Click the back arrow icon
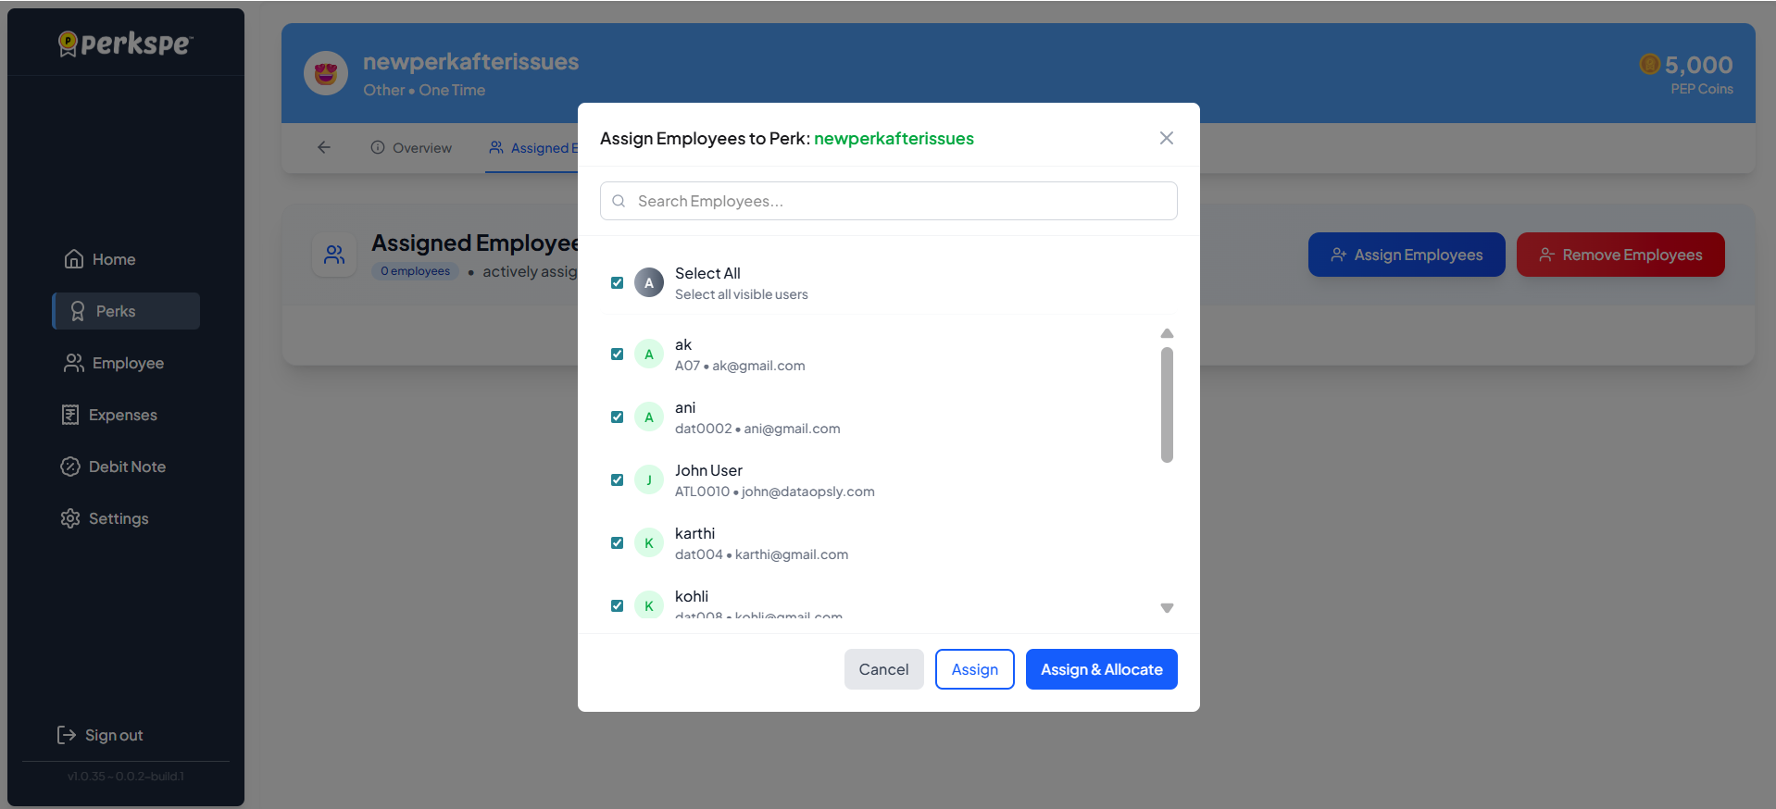Viewport: 1776px width, 809px height. 323,147
